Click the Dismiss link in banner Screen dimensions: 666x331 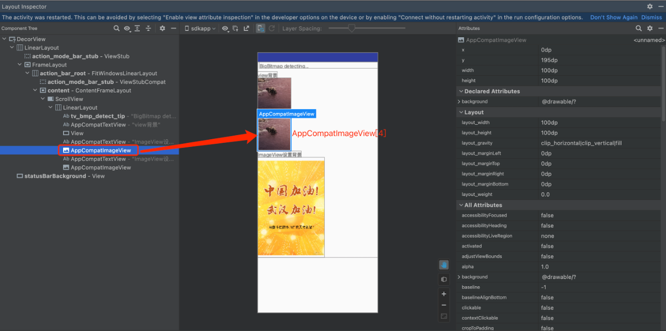click(652, 17)
